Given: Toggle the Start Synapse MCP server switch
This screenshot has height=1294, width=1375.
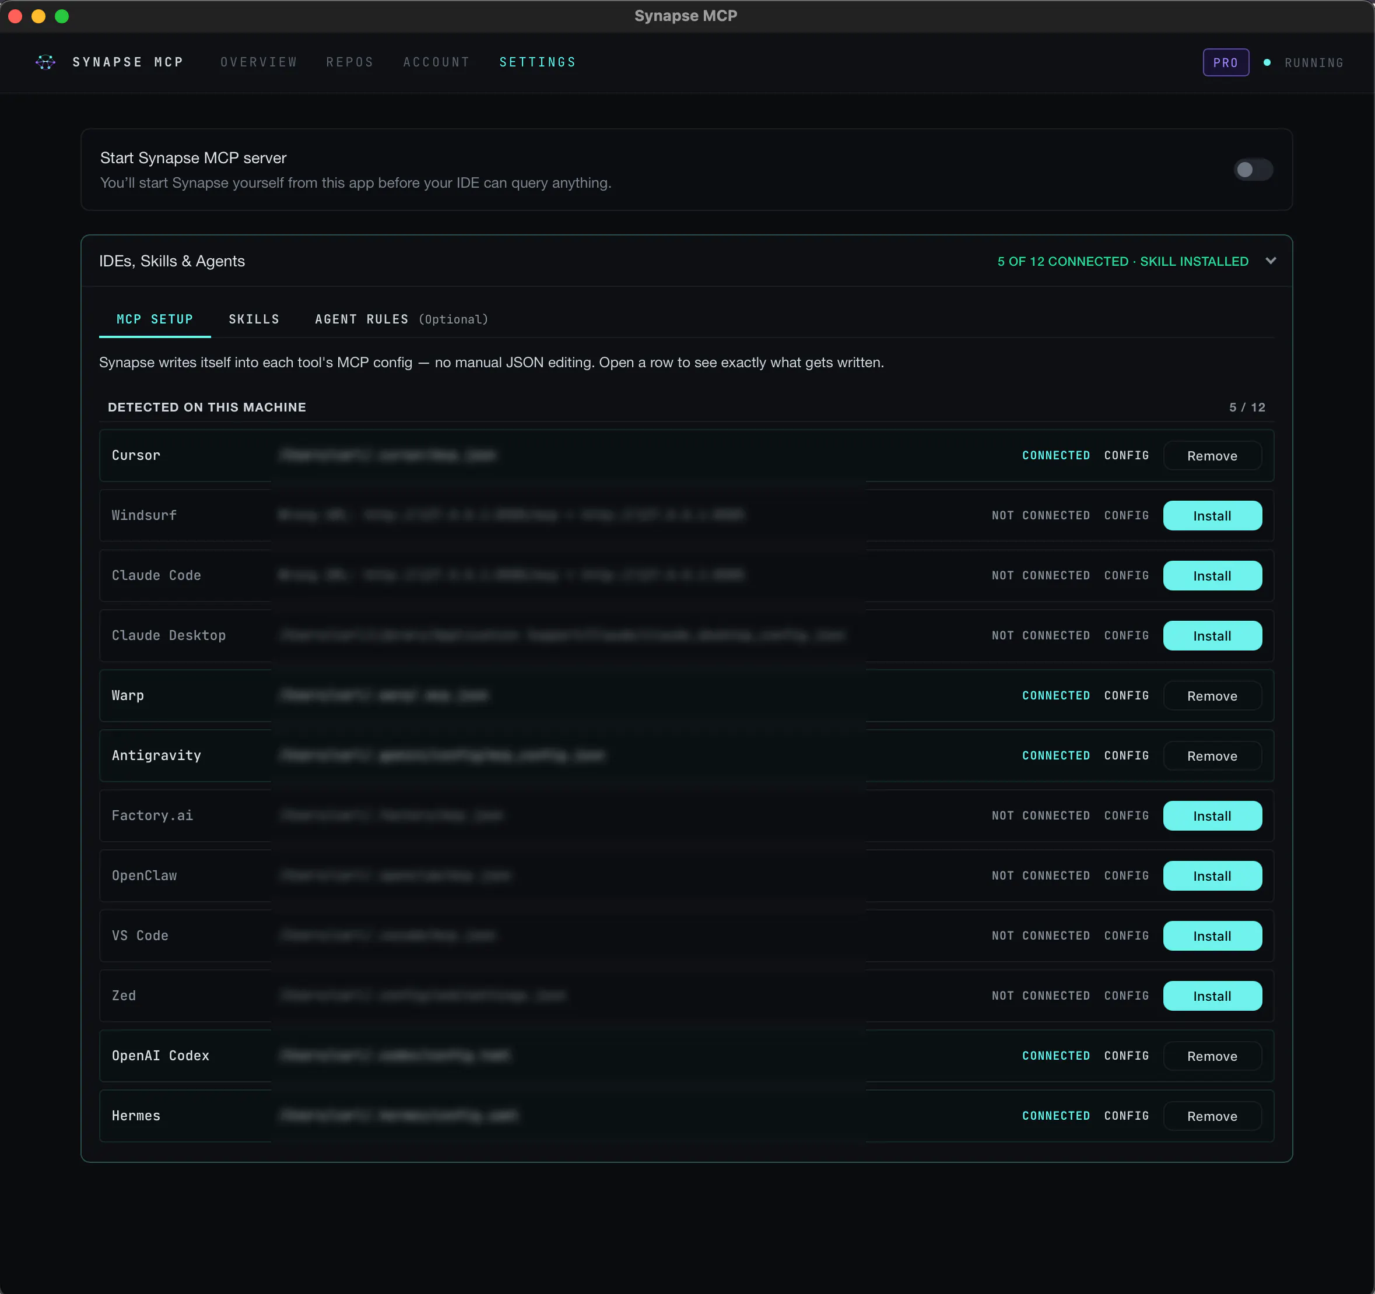Looking at the screenshot, I should point(1253,170).
